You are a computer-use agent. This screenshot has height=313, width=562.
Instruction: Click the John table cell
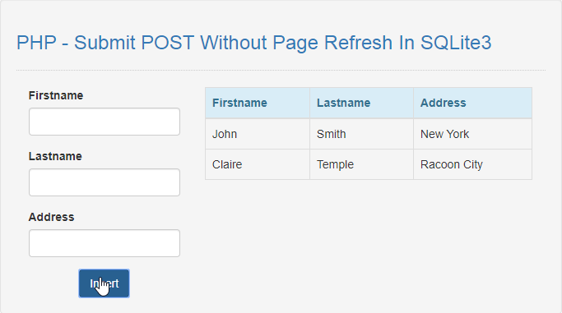(258, 134)
